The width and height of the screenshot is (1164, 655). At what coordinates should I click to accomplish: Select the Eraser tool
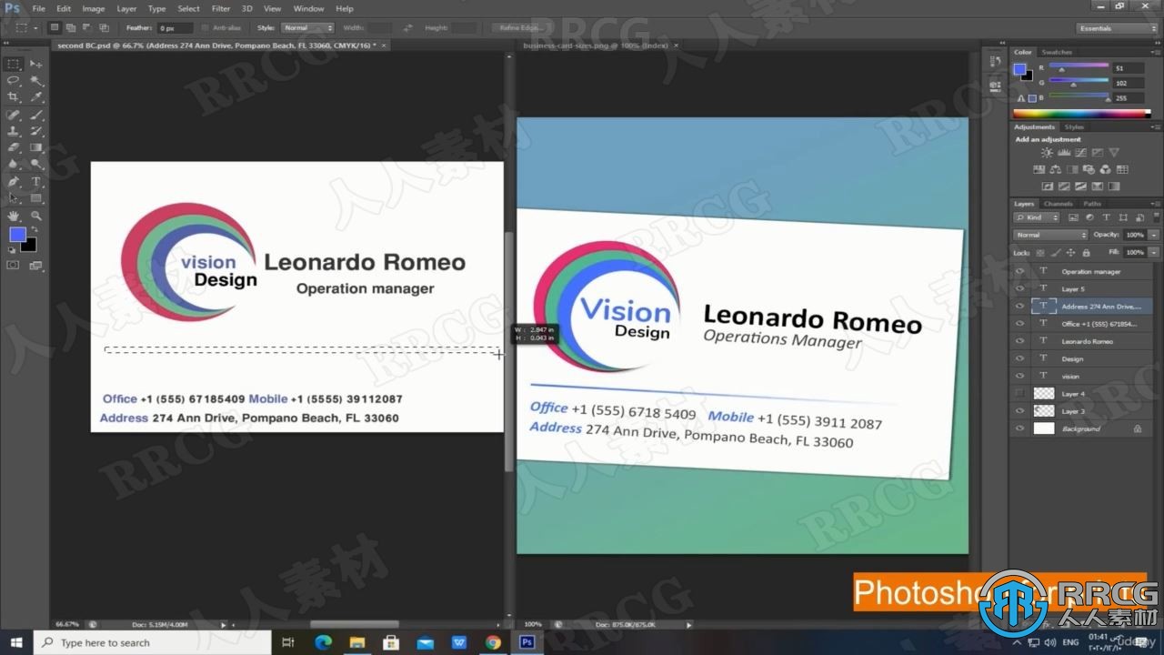[14, 147]
